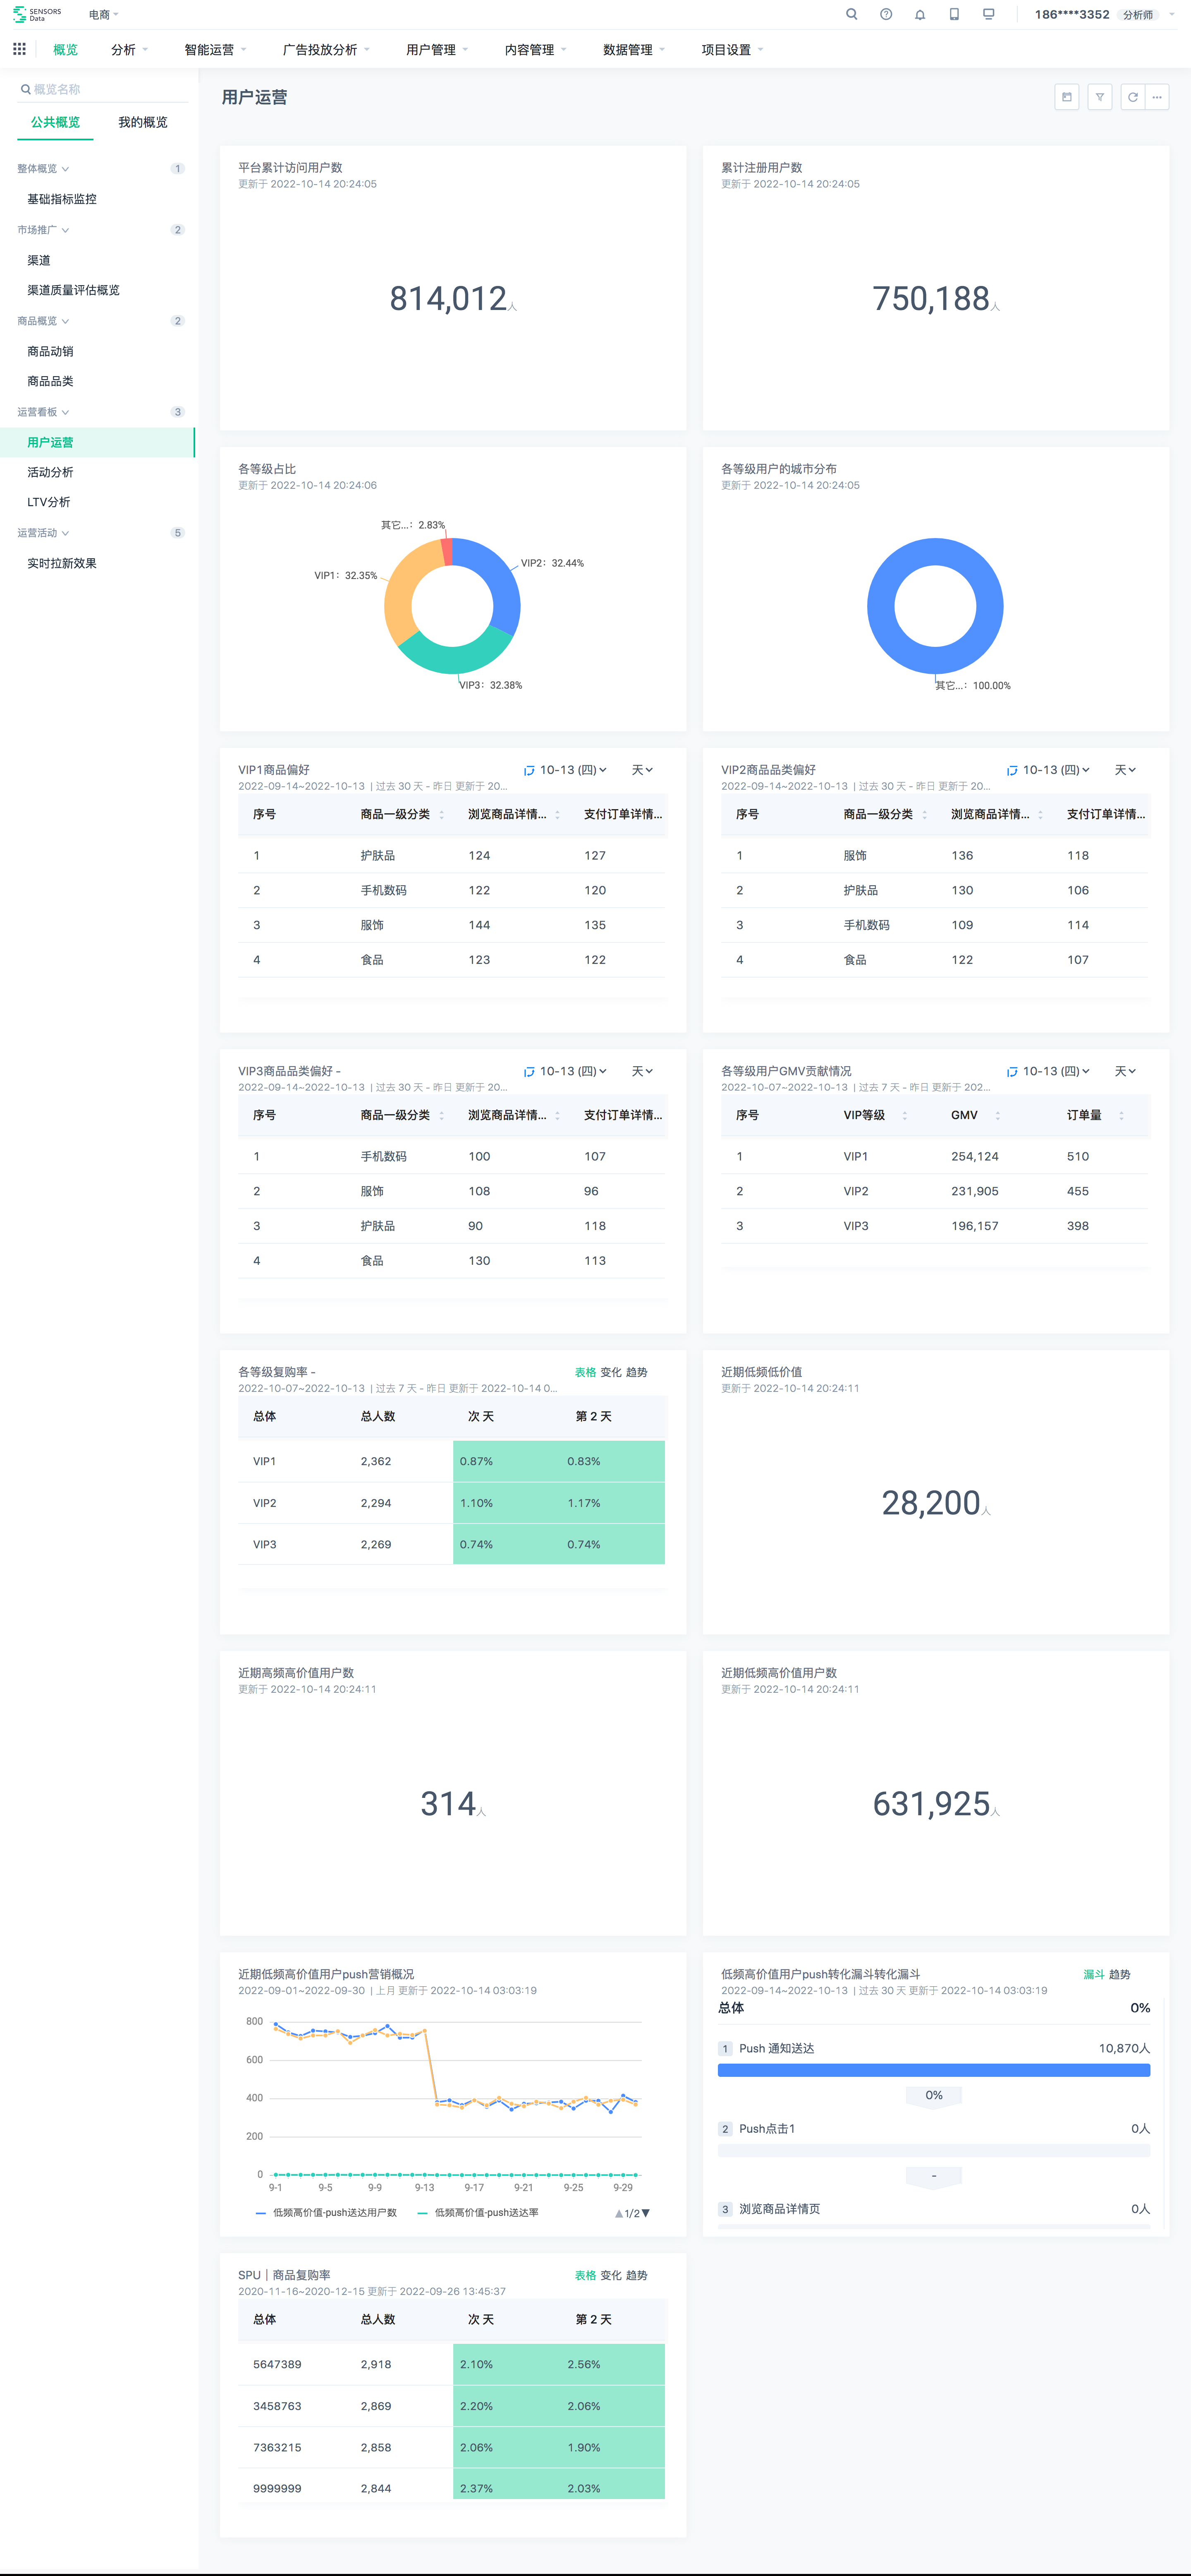The width and height of the screenshot is (1191, 2576).
Task: Switch 各等级复购率 card to 趋势 view
Action: (x=636, y=1372)
